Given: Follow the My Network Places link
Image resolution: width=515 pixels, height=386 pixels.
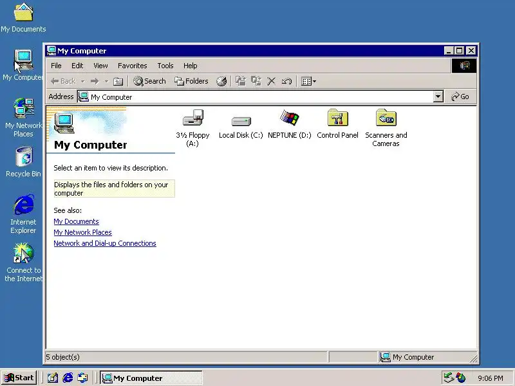Looking at the screenshot, I should (83, 232).
